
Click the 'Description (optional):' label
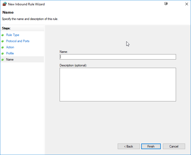click(x=73, y=65)
